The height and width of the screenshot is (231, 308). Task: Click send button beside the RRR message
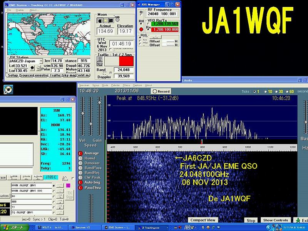(60, 201)
